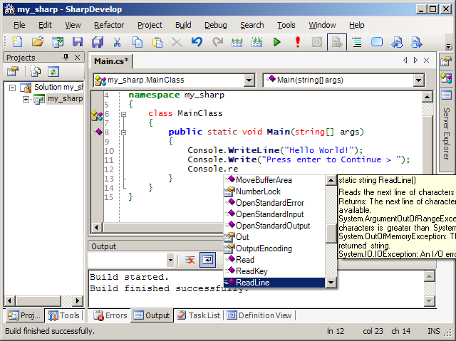This screenshot has height=341, width=456.
Task: Switch to the Definition View tab
Action: point(259,315)
